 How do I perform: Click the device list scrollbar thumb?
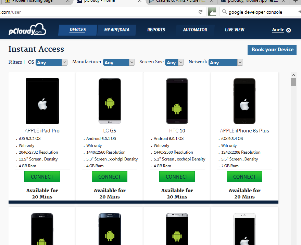tap(293, 82)
